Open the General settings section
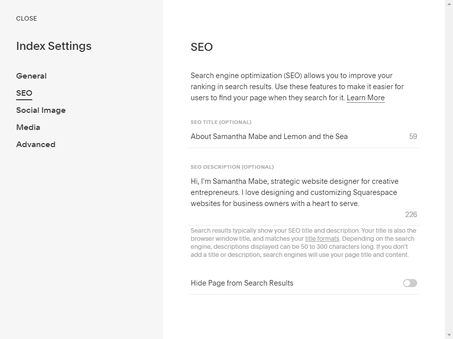Viewport: 453px width, 339px height. pos(31,76)
